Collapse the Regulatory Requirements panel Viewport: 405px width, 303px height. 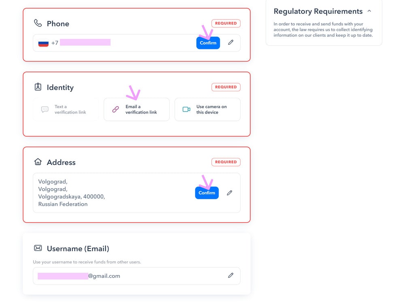(369, 11)
